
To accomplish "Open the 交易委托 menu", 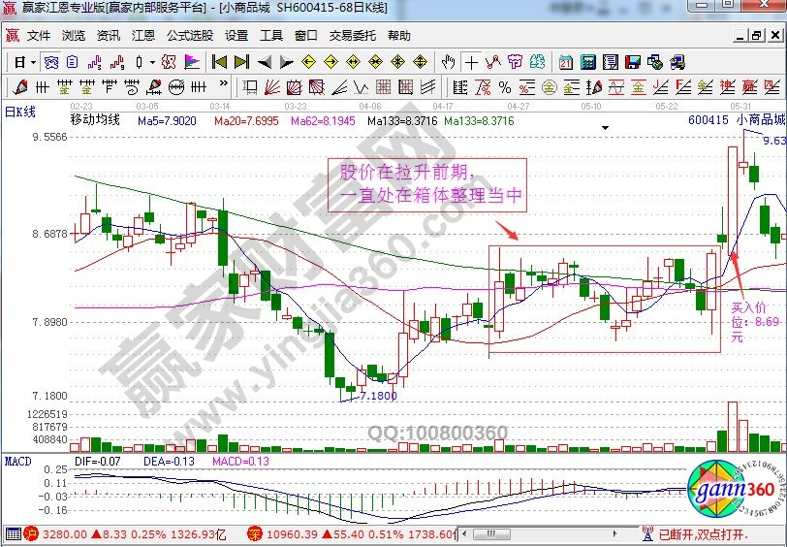I will point(352,36).
